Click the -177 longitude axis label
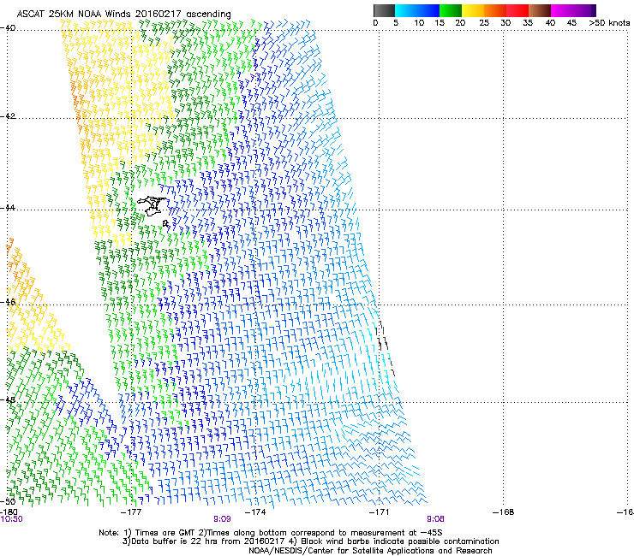 131,512
